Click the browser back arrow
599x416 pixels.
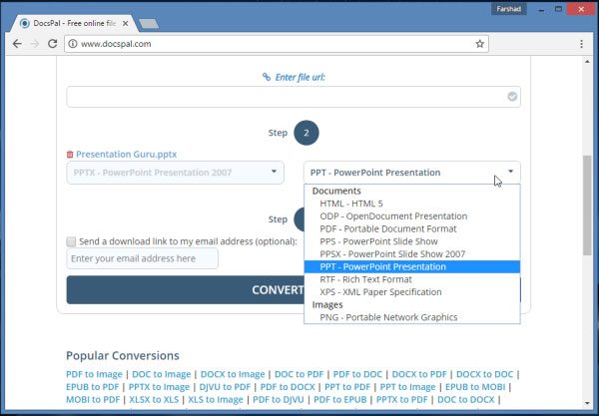(17, 44)
